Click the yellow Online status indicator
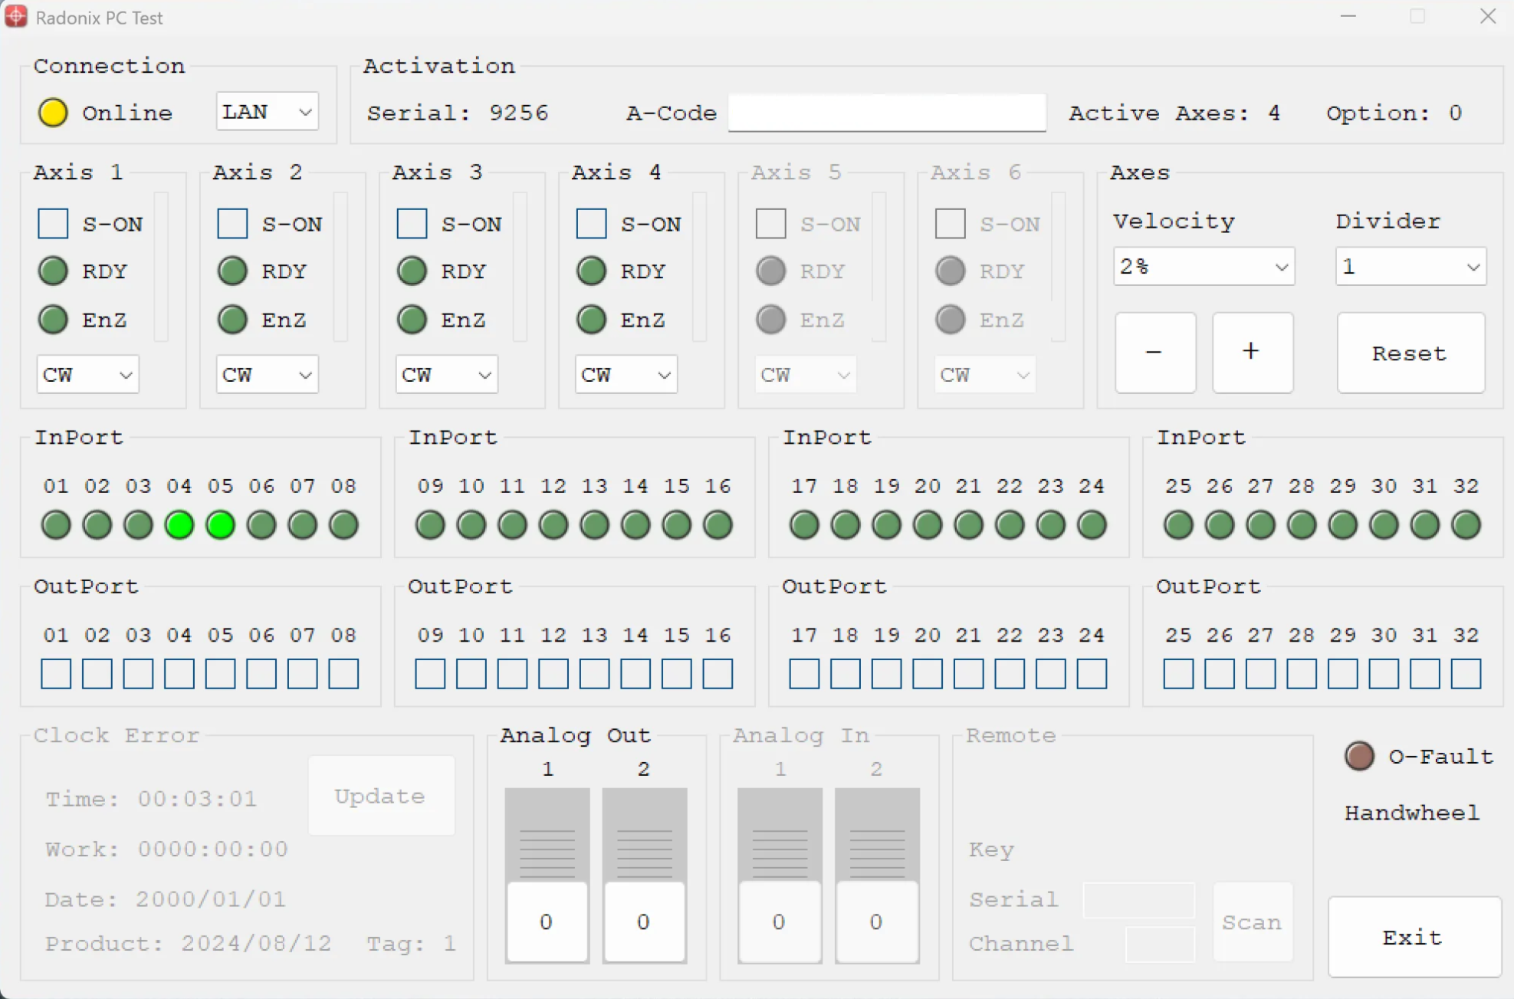Image resolution: width=1514 pixels, height=999 pixels. pyautogui.click(x=53, y=113)
